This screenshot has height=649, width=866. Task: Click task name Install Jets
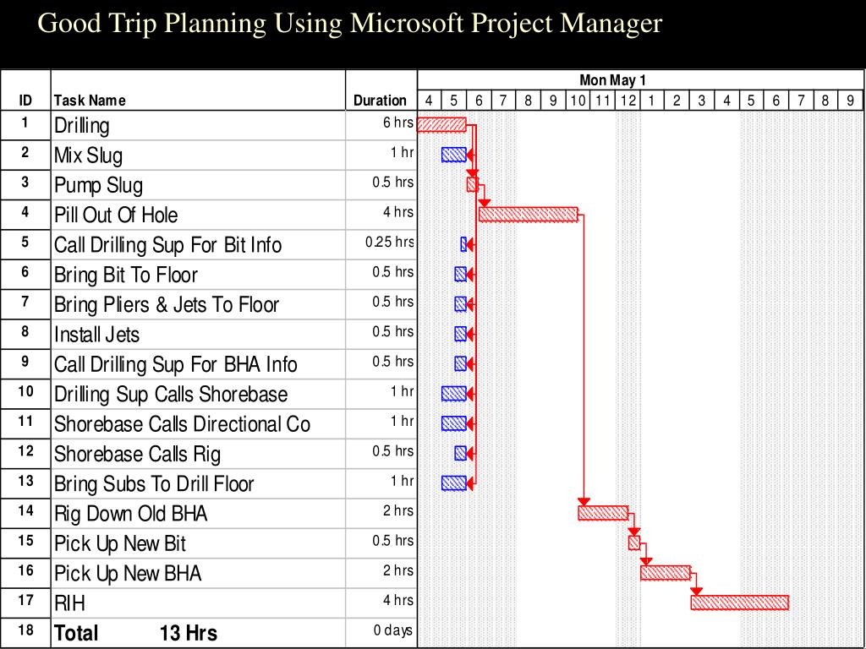(96, 335)
